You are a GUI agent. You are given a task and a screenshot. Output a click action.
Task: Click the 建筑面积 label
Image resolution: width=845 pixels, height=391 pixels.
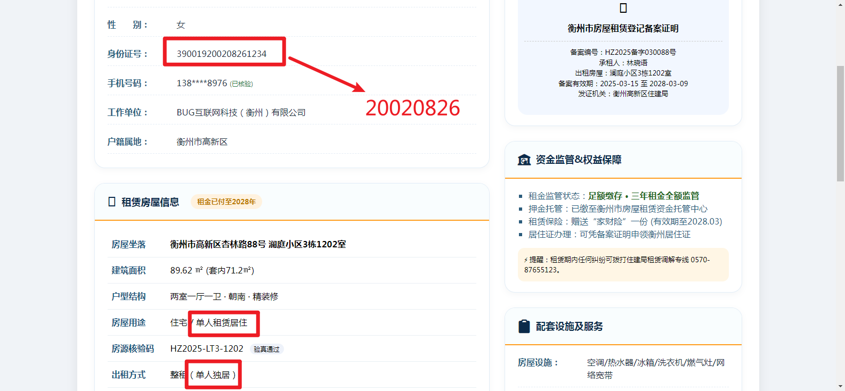point(128,270)
